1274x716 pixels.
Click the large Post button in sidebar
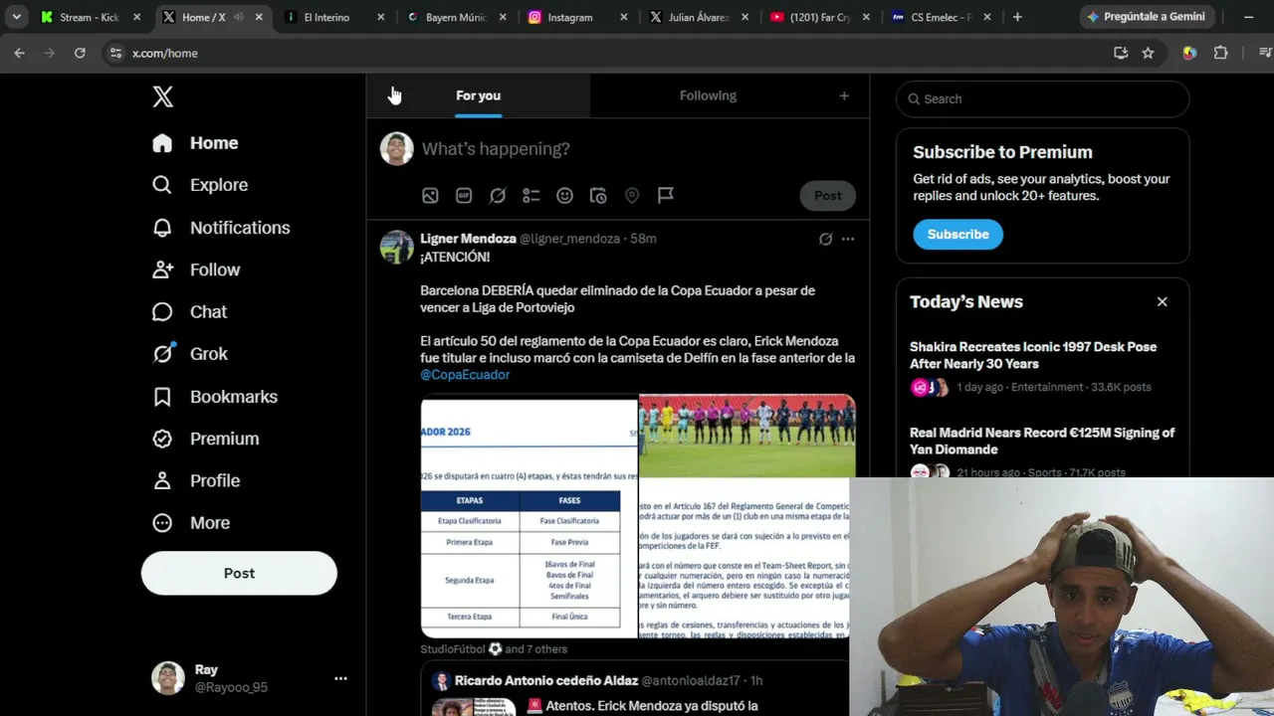pyautogui.click(x=239, y=574)
